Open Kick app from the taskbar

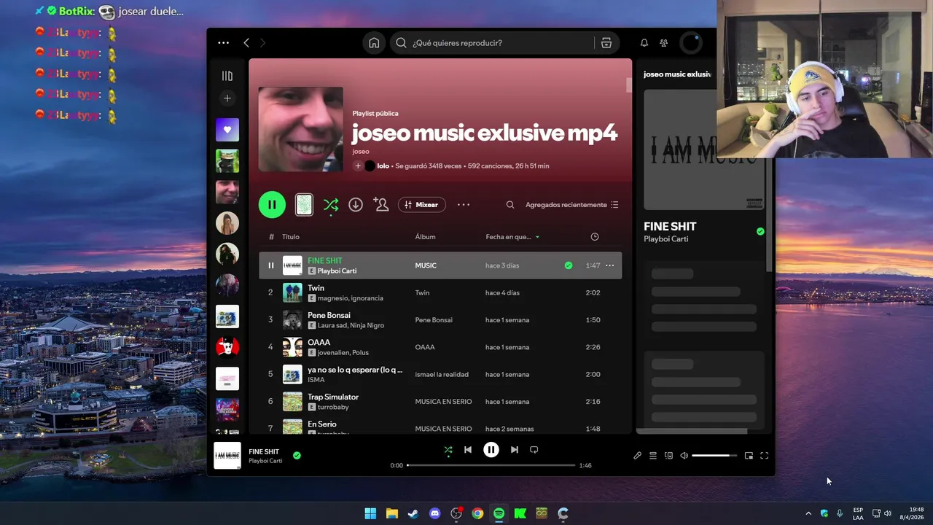click(520, 513)
